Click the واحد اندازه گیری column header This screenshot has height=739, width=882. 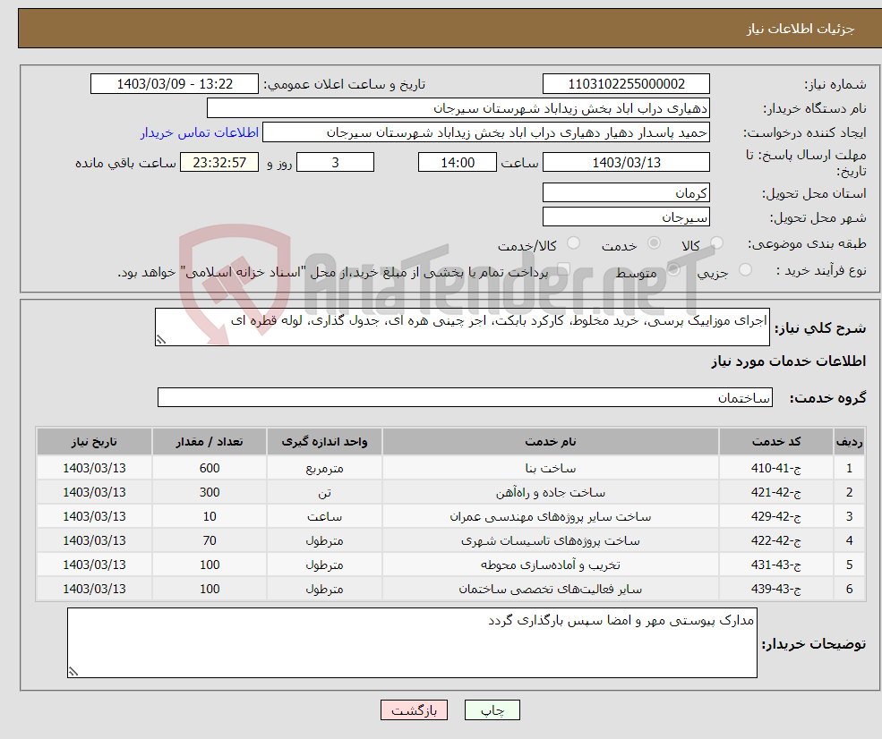(324, 442)
